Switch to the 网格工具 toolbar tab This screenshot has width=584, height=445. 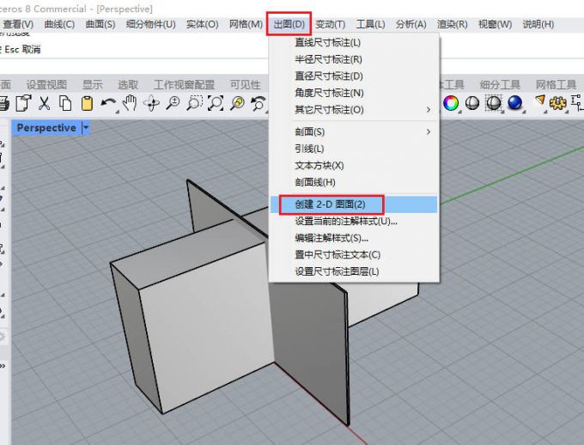tap(556, 84)
